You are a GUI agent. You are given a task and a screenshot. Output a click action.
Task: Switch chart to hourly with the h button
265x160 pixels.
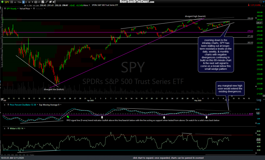23,2
